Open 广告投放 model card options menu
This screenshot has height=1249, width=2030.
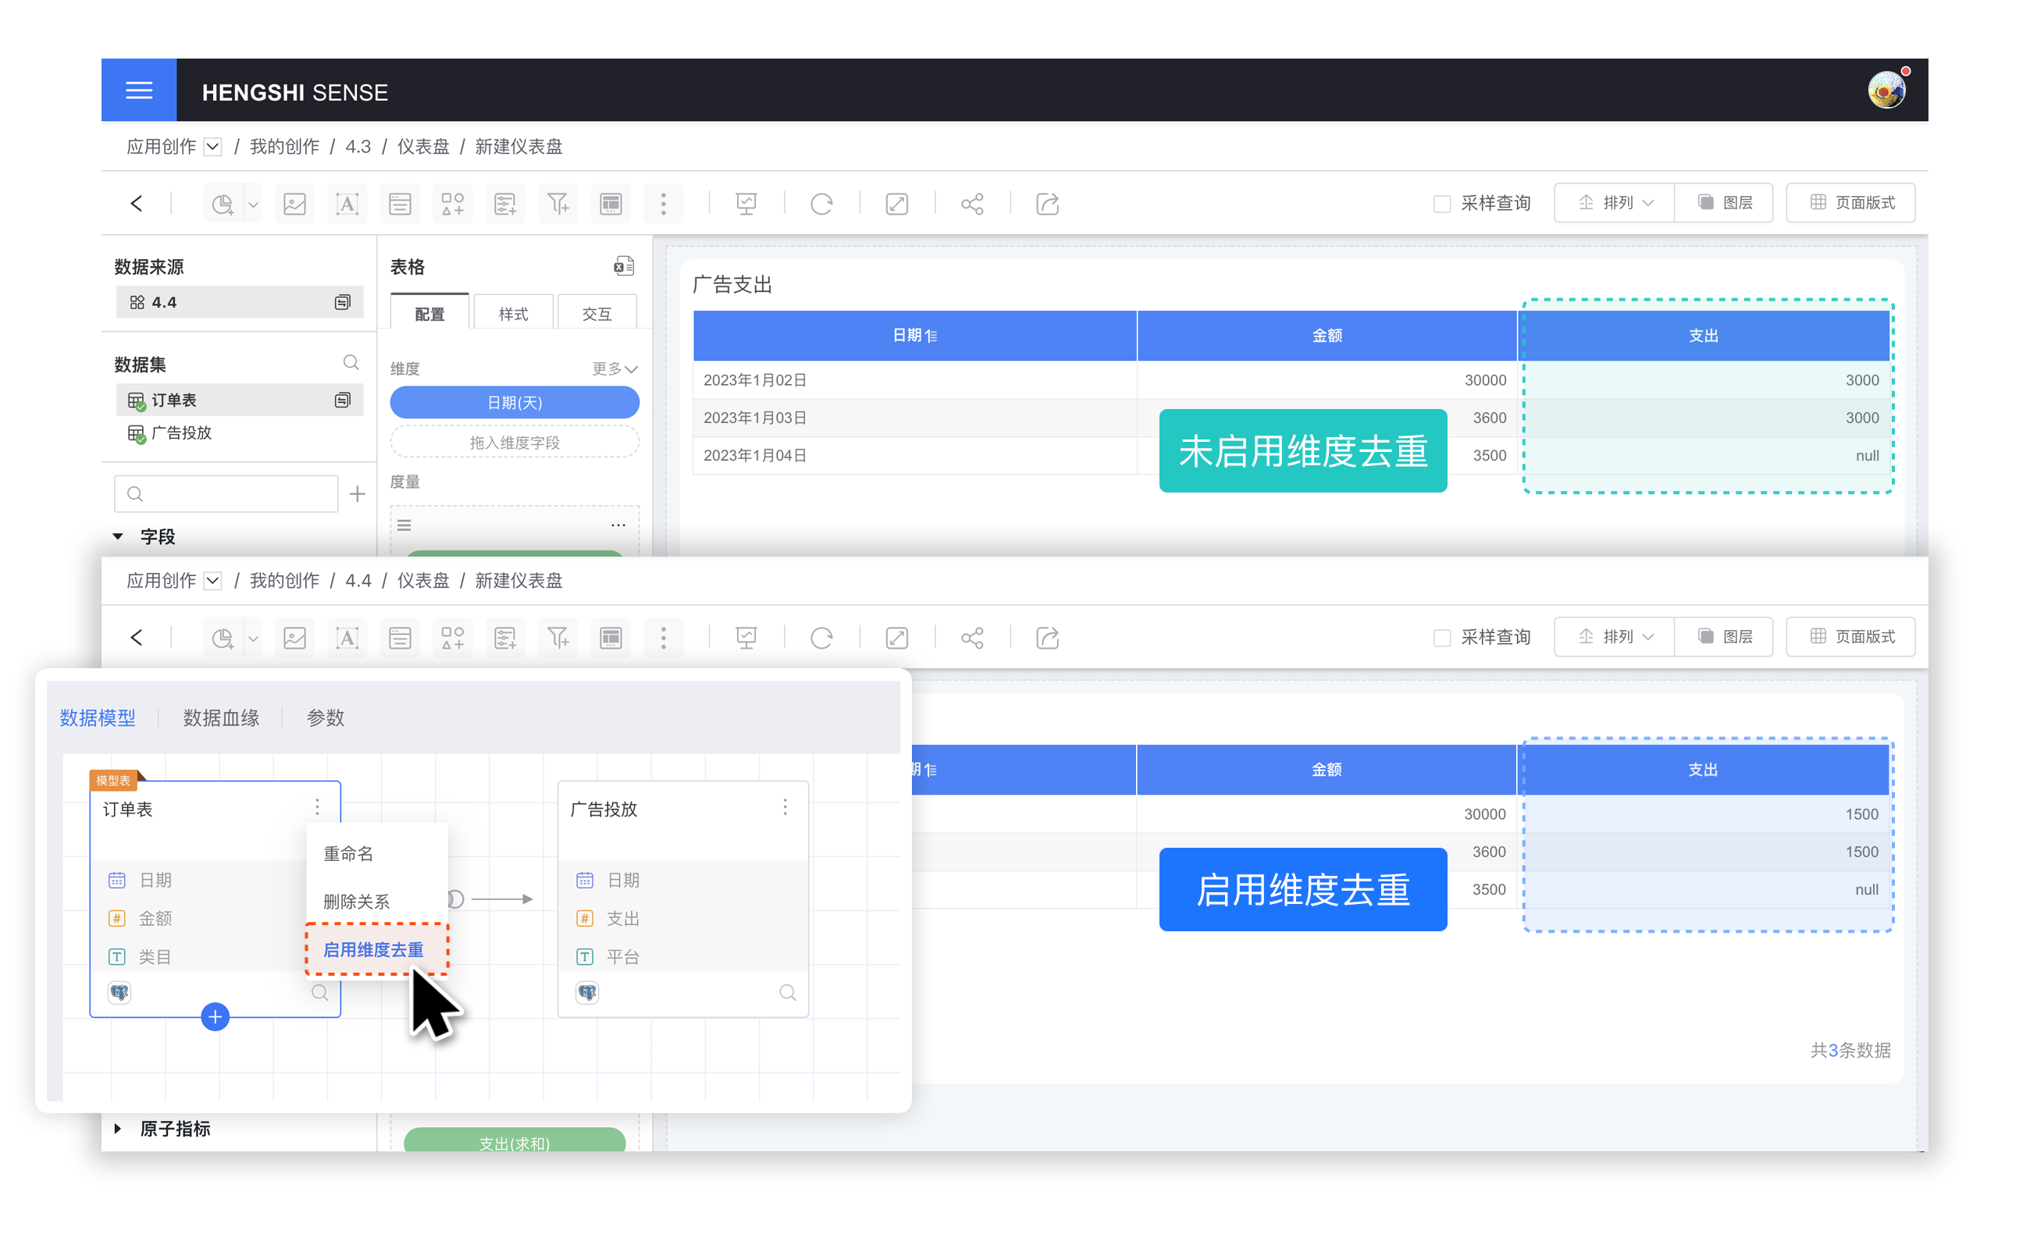point(785,807)
